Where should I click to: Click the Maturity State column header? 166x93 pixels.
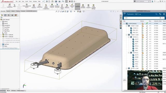click(x=158, y=21)
